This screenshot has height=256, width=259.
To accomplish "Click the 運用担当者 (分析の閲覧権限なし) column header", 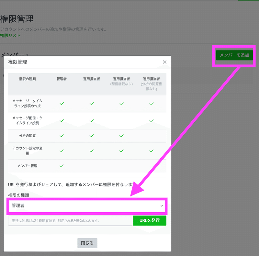I will 151,84.
